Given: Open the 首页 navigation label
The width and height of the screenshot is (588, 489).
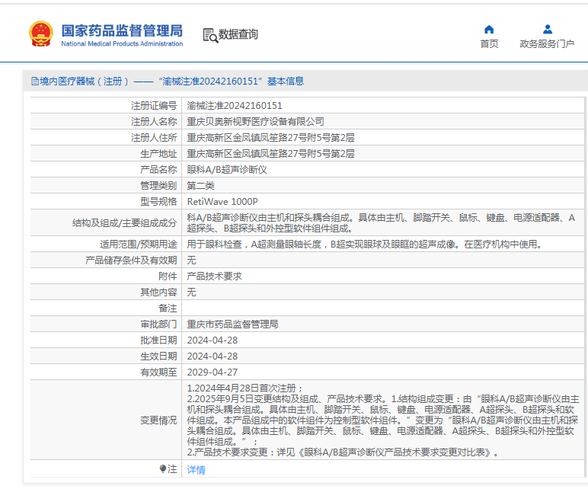Looking at the screenshot, I should point(489,44).
